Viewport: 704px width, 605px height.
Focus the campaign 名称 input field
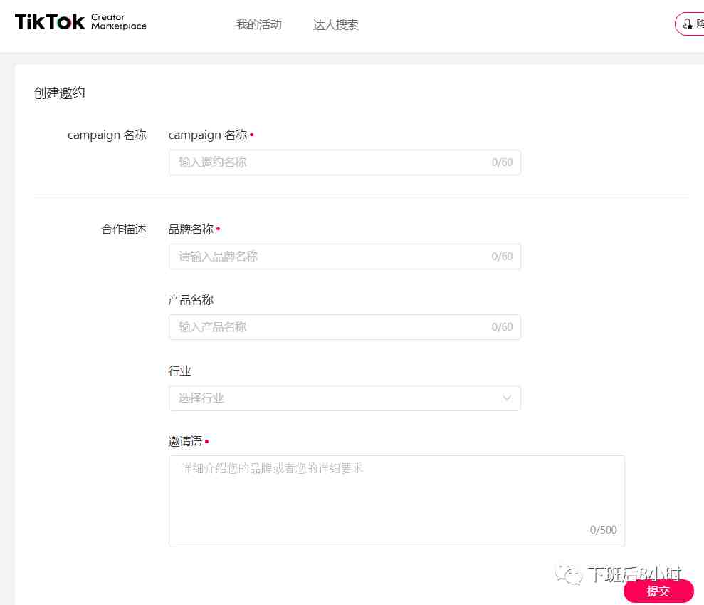[x=345, y=162]
